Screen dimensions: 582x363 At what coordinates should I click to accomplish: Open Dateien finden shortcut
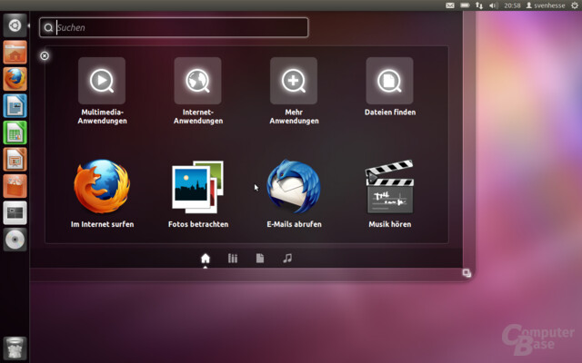click(x=390, y=87)
